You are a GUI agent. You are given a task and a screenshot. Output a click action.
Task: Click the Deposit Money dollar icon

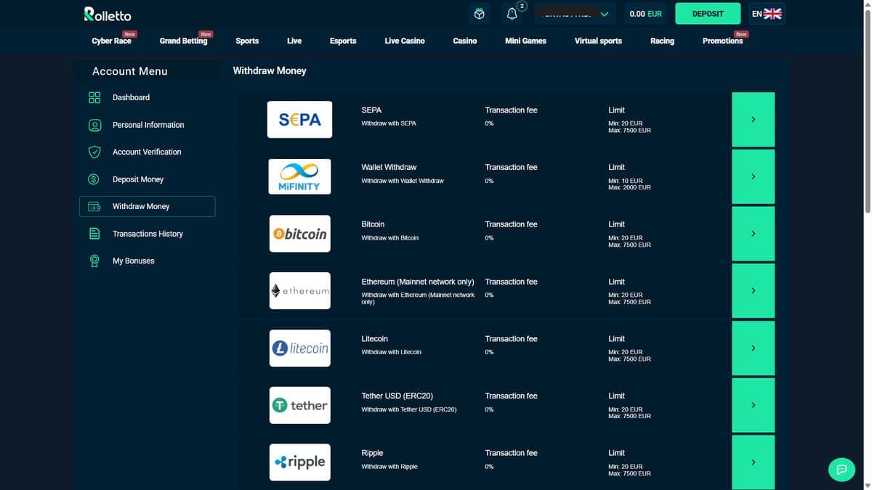click(x=94, y=179)
